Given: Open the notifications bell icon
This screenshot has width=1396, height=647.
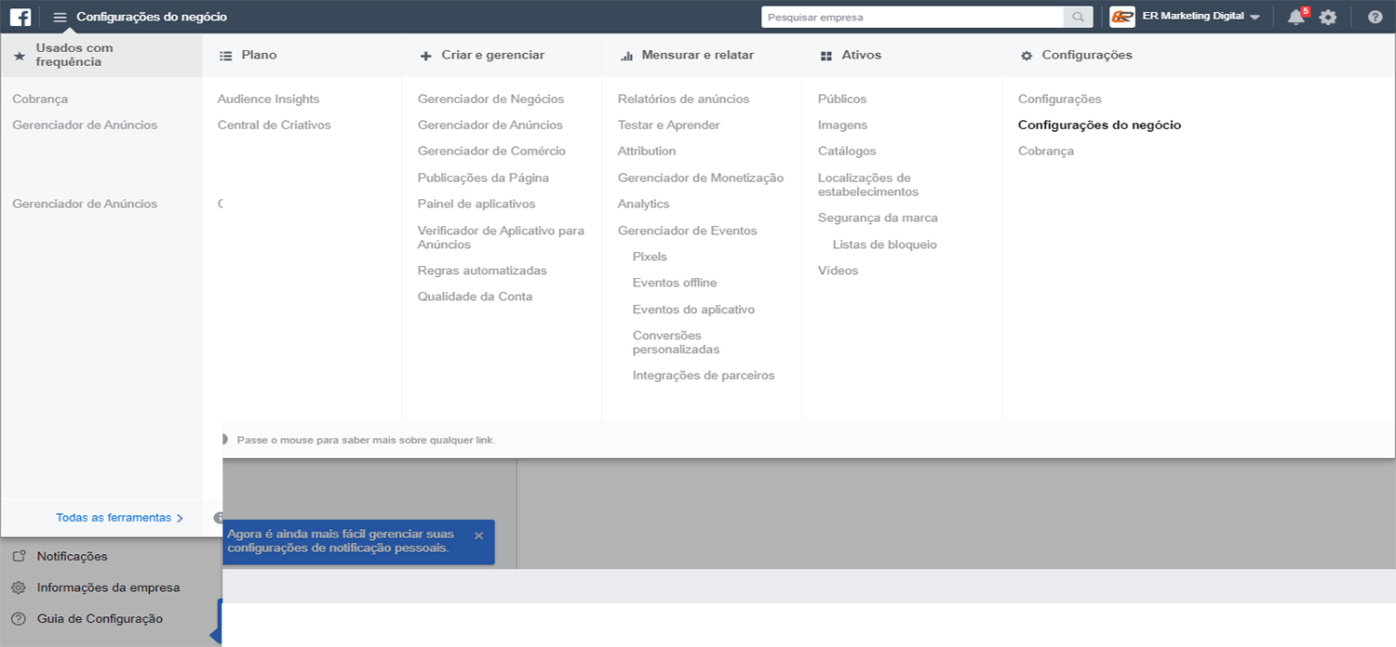Looking at the screenshot, I should pos(1295,17).
